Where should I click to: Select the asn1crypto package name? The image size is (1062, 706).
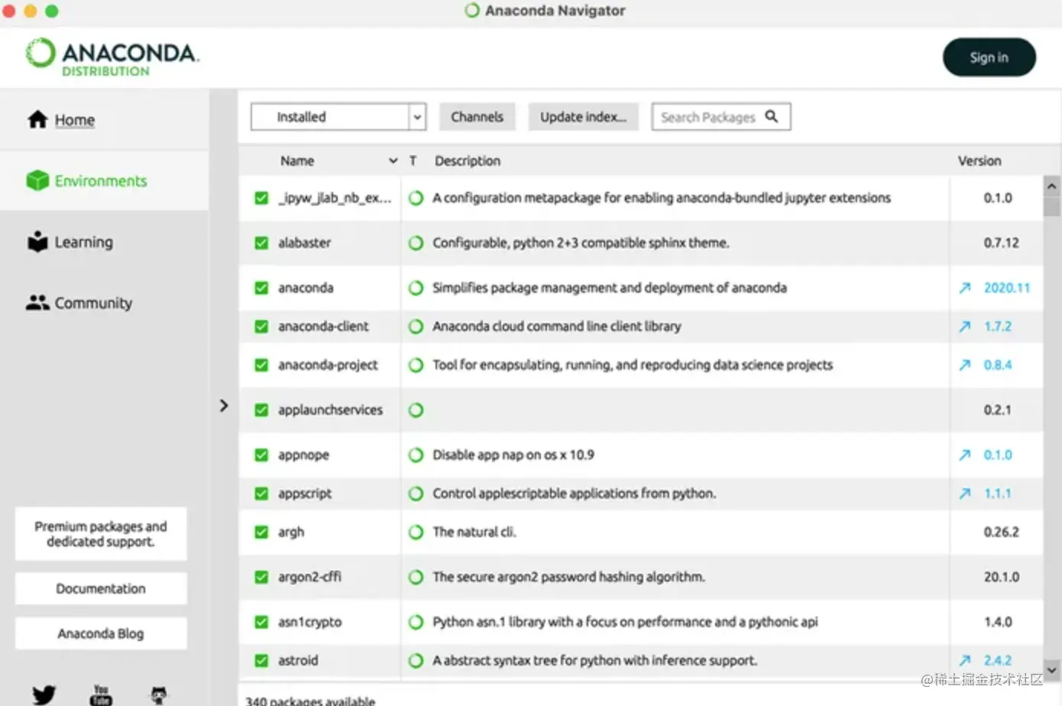[310, 622]
